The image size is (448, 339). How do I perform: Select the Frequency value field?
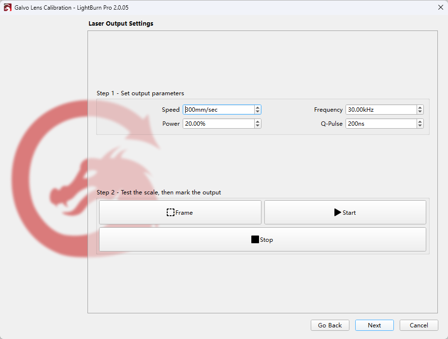click(x=381, y=110)
